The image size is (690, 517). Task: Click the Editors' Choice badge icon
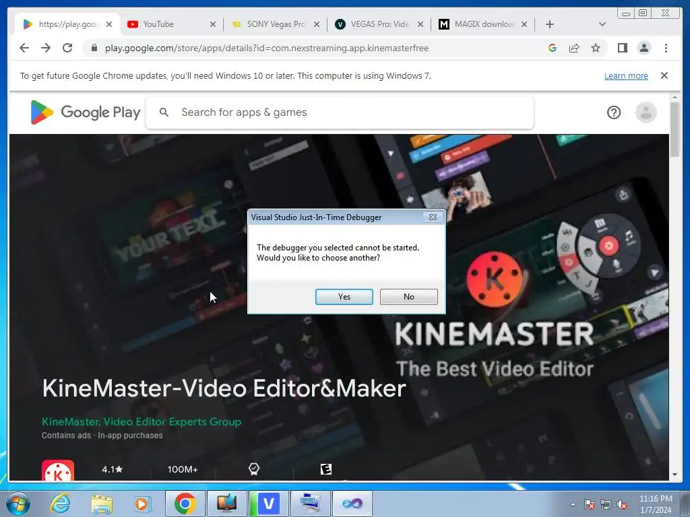[254, 469]
